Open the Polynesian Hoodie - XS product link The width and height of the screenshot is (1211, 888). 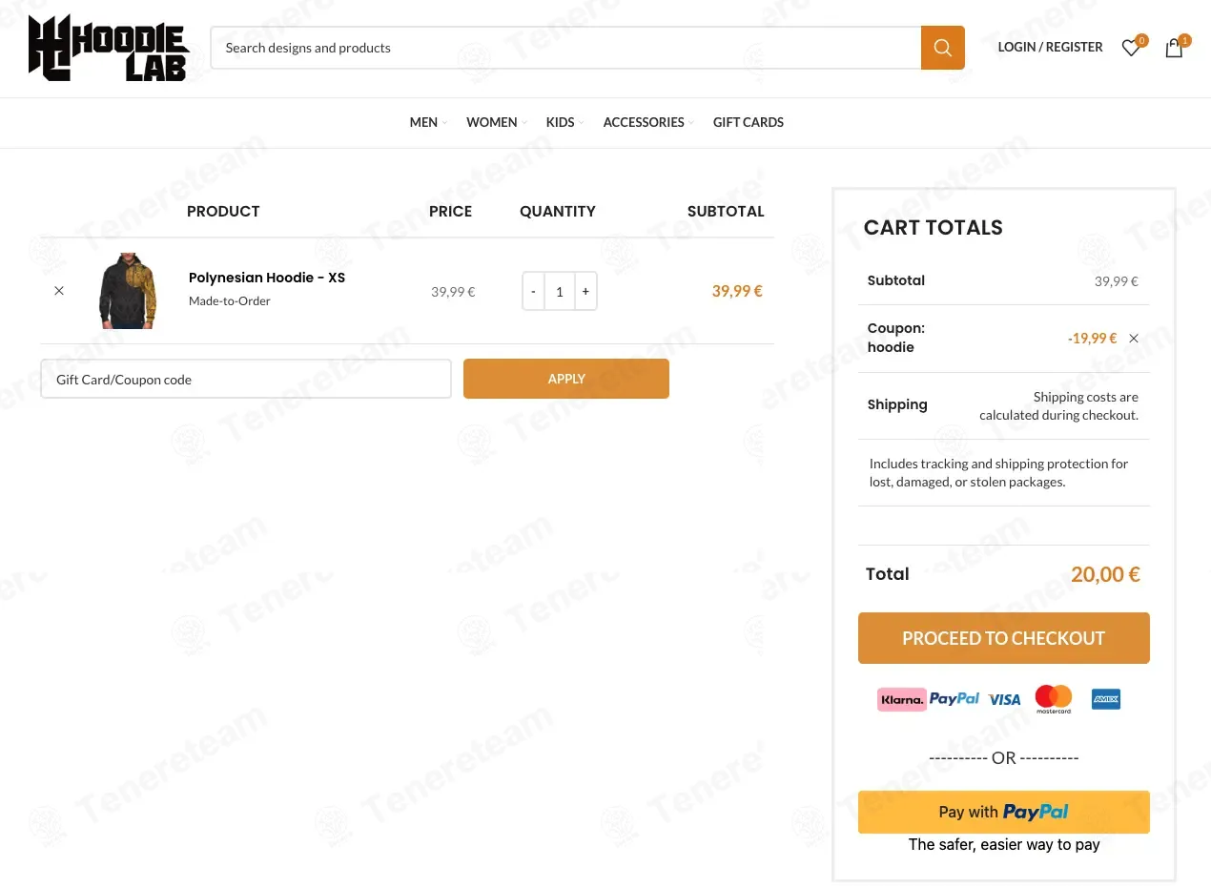pos(267,278)
